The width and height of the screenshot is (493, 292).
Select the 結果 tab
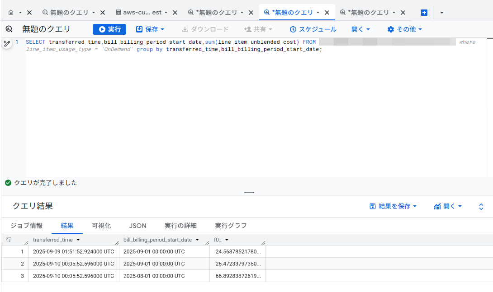67,226
